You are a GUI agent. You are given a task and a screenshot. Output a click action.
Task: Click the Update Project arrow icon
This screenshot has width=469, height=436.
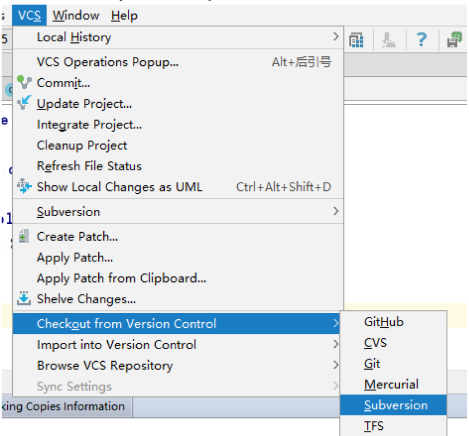(24, 103)
